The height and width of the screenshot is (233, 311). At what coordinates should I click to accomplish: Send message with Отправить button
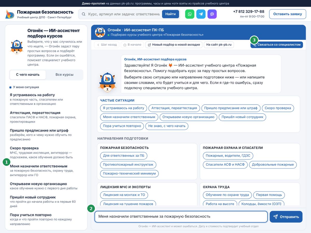[x=286, y=217]
